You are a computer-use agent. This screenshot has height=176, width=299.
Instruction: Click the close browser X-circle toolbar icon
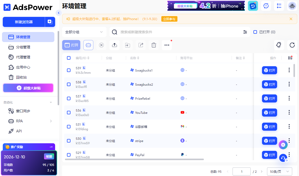[101, 45]
